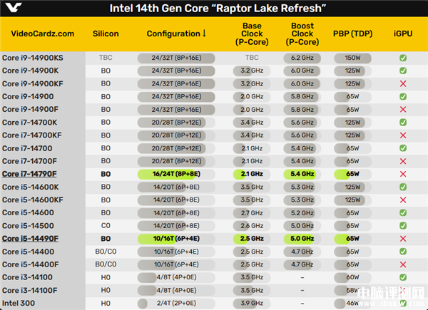The width and height of the screenshot is (428, 310).
Task: Click the 4/8T (4P+0E) cell for i3-14100
Action: pos(176,277)
